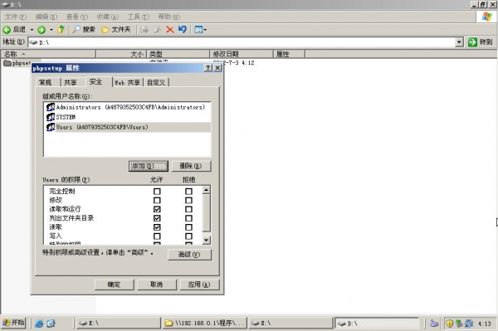Switch to the first E:\ taskbar window
The image size is (498, 331).
[118, 323]
